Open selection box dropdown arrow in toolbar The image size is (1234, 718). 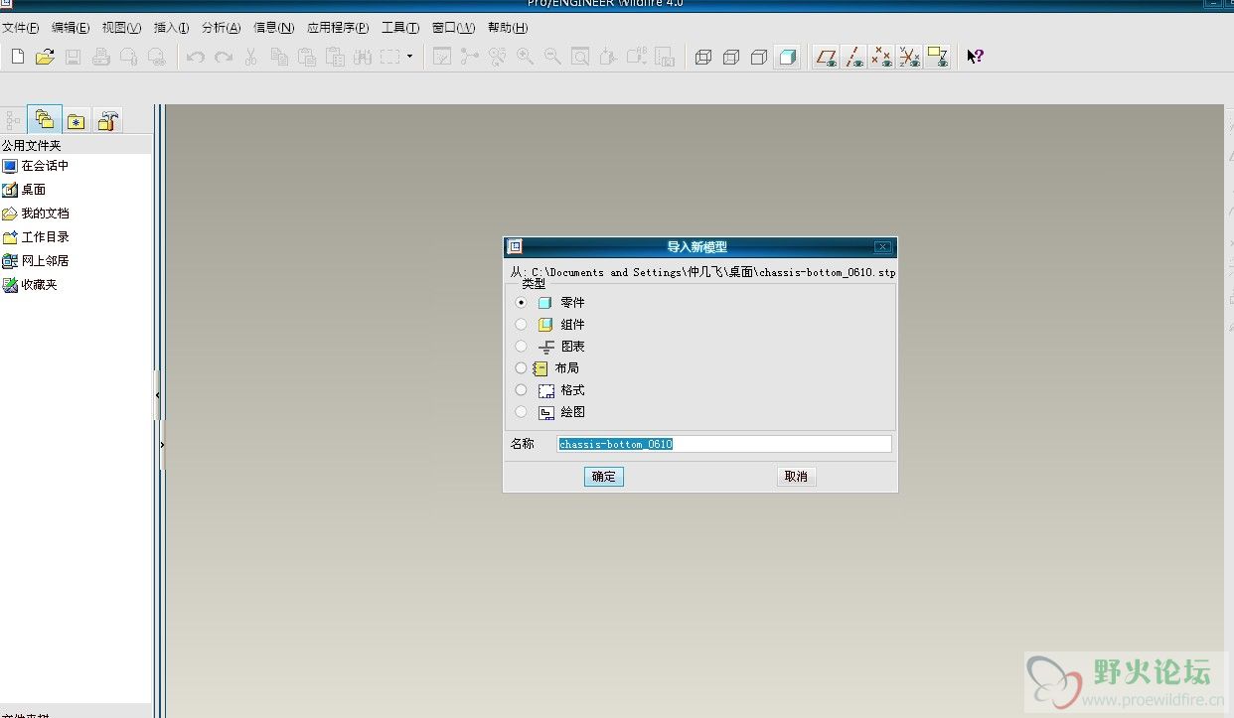click(x=409, y=57)
